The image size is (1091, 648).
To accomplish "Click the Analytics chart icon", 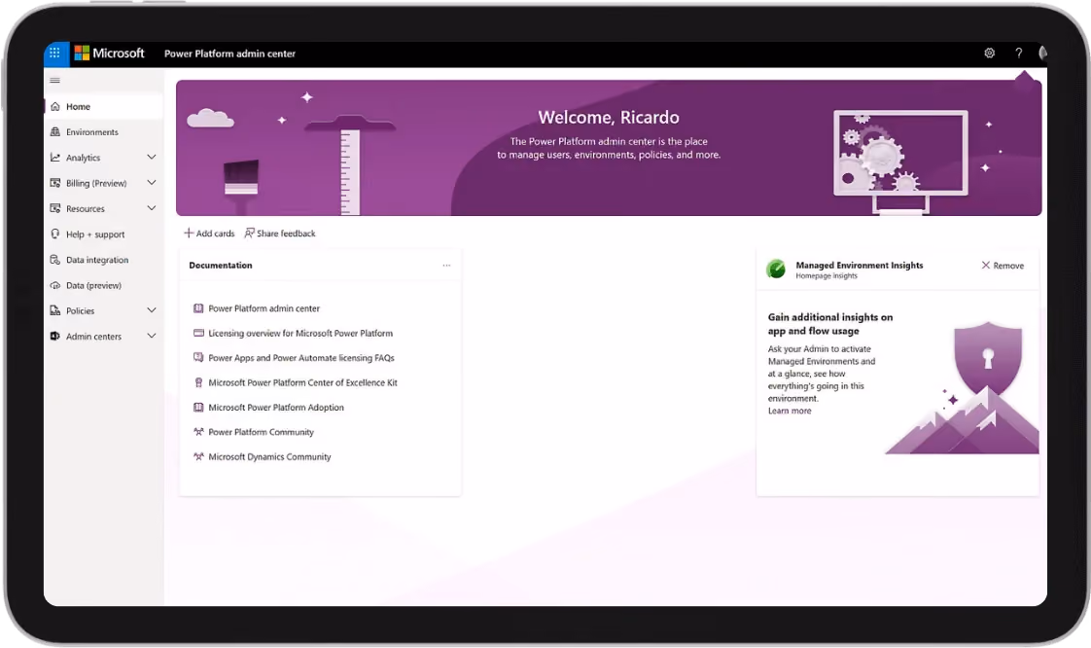I will tap(55, 158).
